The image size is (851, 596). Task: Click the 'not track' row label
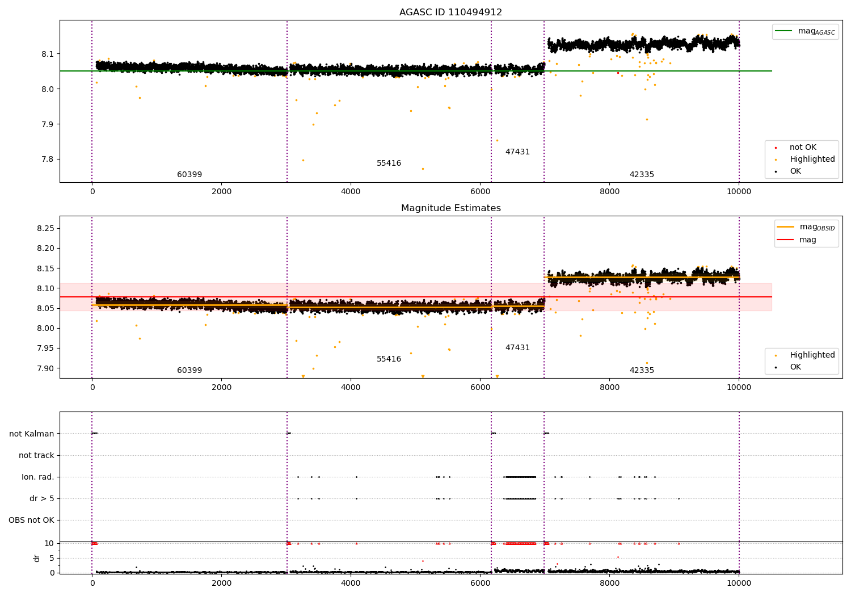tap(36, 456)
